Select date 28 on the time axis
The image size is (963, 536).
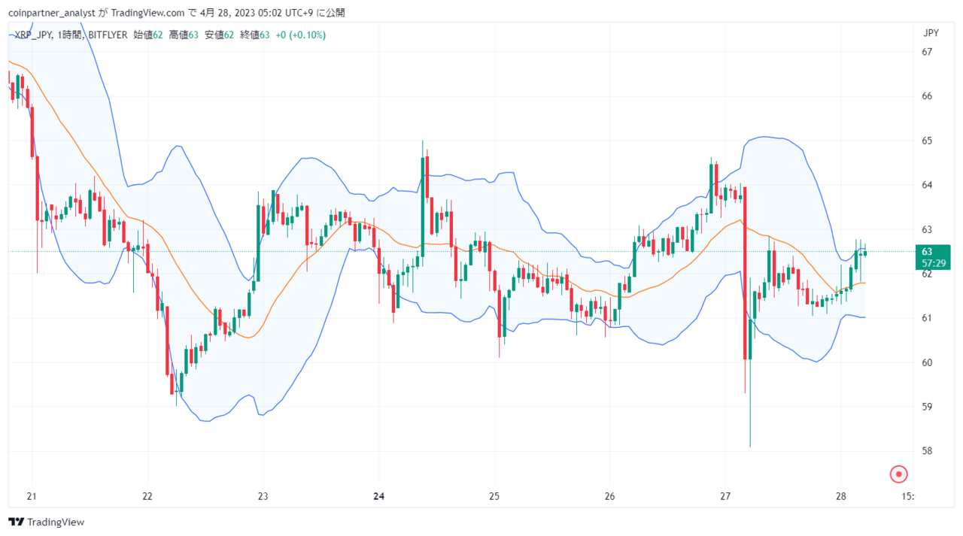point(841,496)
